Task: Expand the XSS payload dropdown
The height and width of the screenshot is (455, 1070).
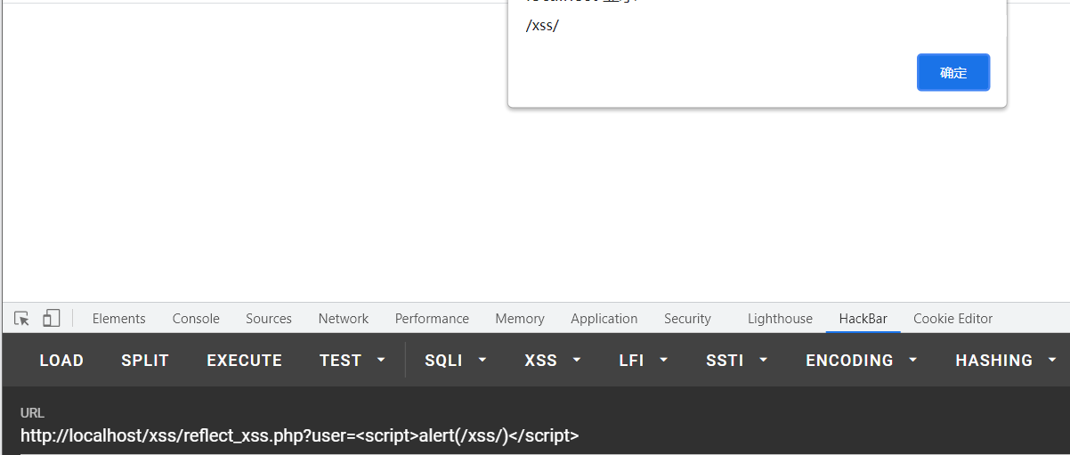Action: [553, 361]
